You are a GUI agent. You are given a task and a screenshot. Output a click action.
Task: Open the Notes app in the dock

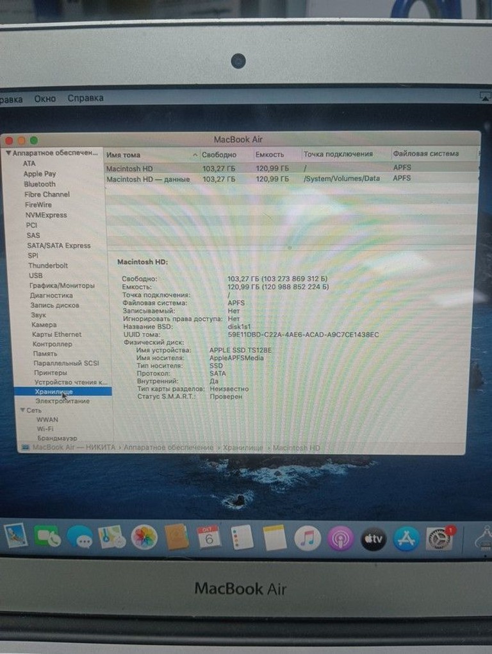[274, 538]
